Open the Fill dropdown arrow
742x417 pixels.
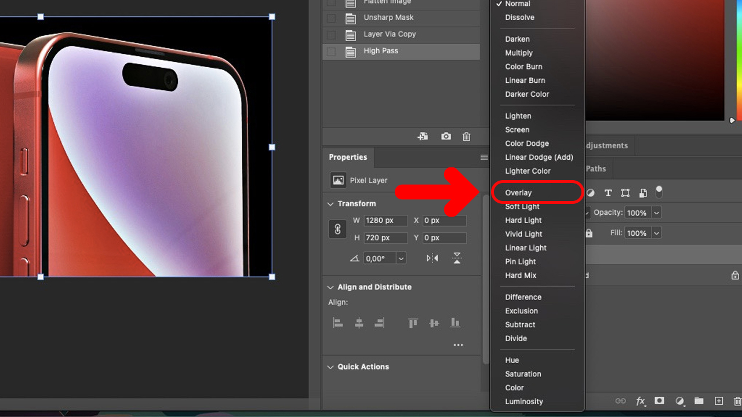click(656, 233)
